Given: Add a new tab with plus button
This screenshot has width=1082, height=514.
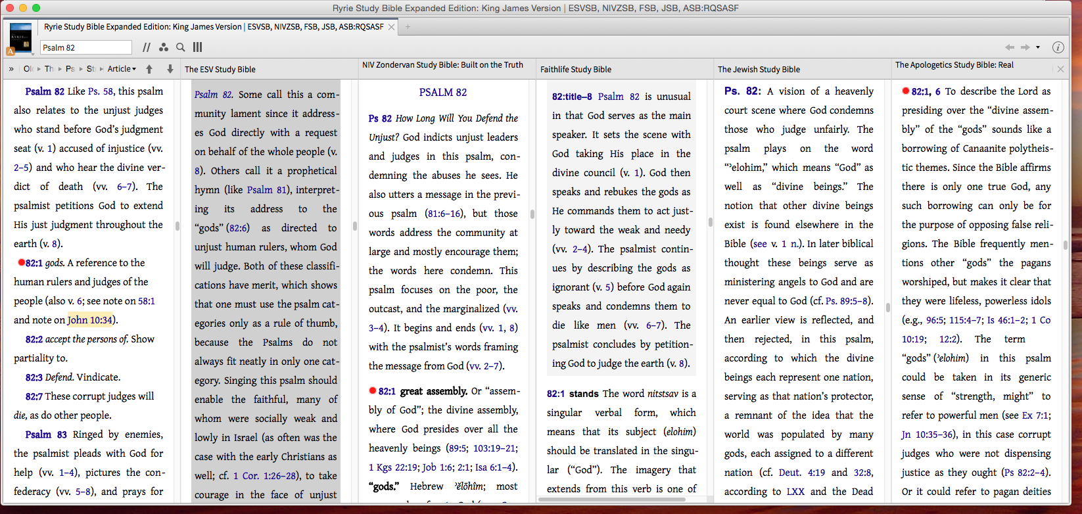Looking at the screenshot, I should click(408, 27).
